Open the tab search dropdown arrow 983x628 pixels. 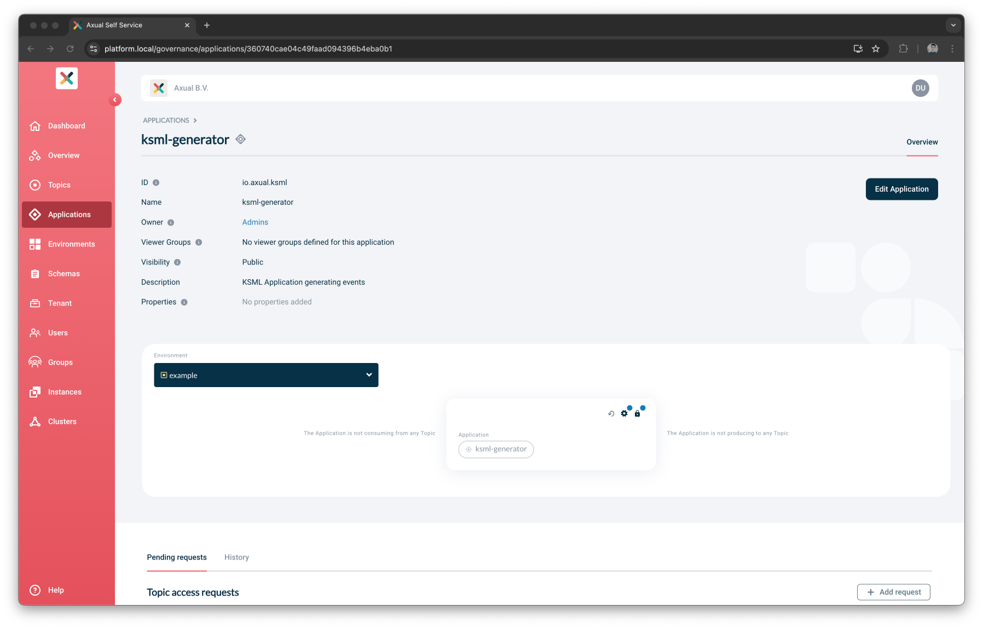pyautogui.click(x=953, y=25)
